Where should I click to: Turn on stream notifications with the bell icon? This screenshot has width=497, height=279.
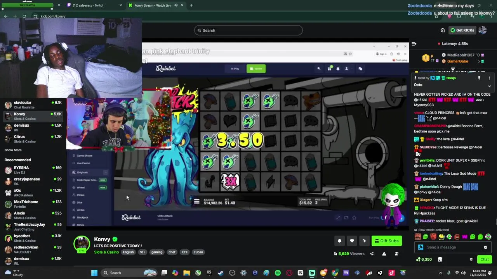coord(339,241)
